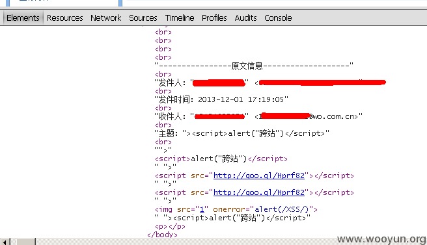
Task: Follow the img src "1" link
Action: [x=202, y=209]
